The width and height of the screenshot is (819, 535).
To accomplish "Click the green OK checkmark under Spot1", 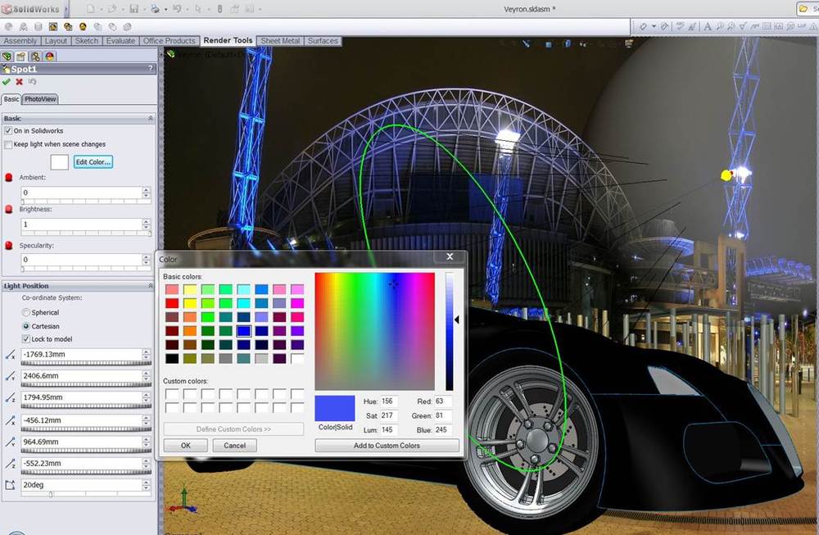I will point(7,82).
